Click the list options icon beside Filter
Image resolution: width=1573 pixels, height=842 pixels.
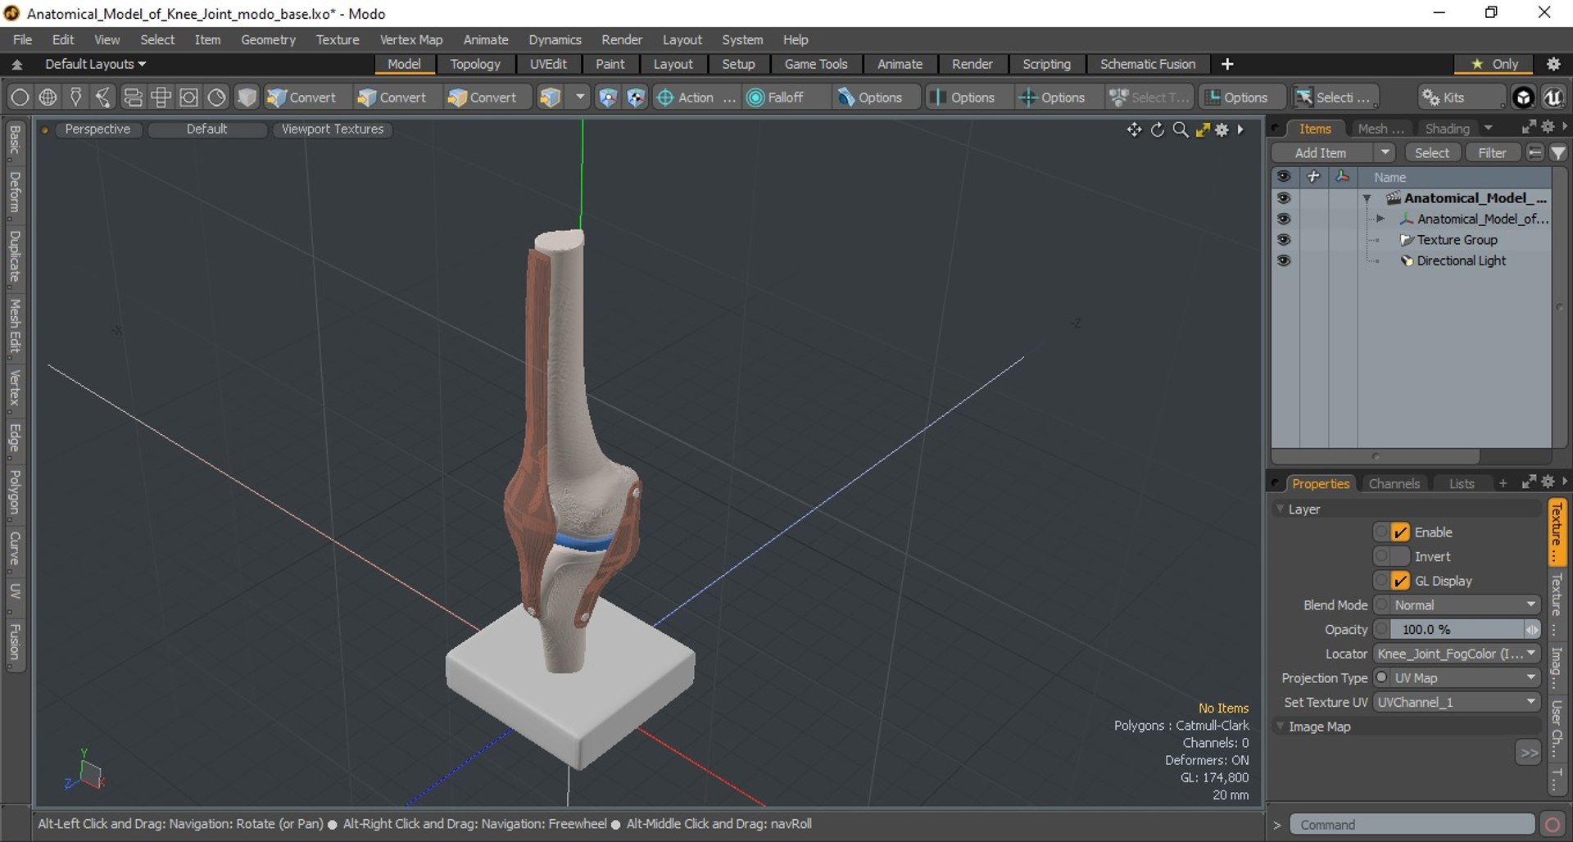(x=1534, y=153)
